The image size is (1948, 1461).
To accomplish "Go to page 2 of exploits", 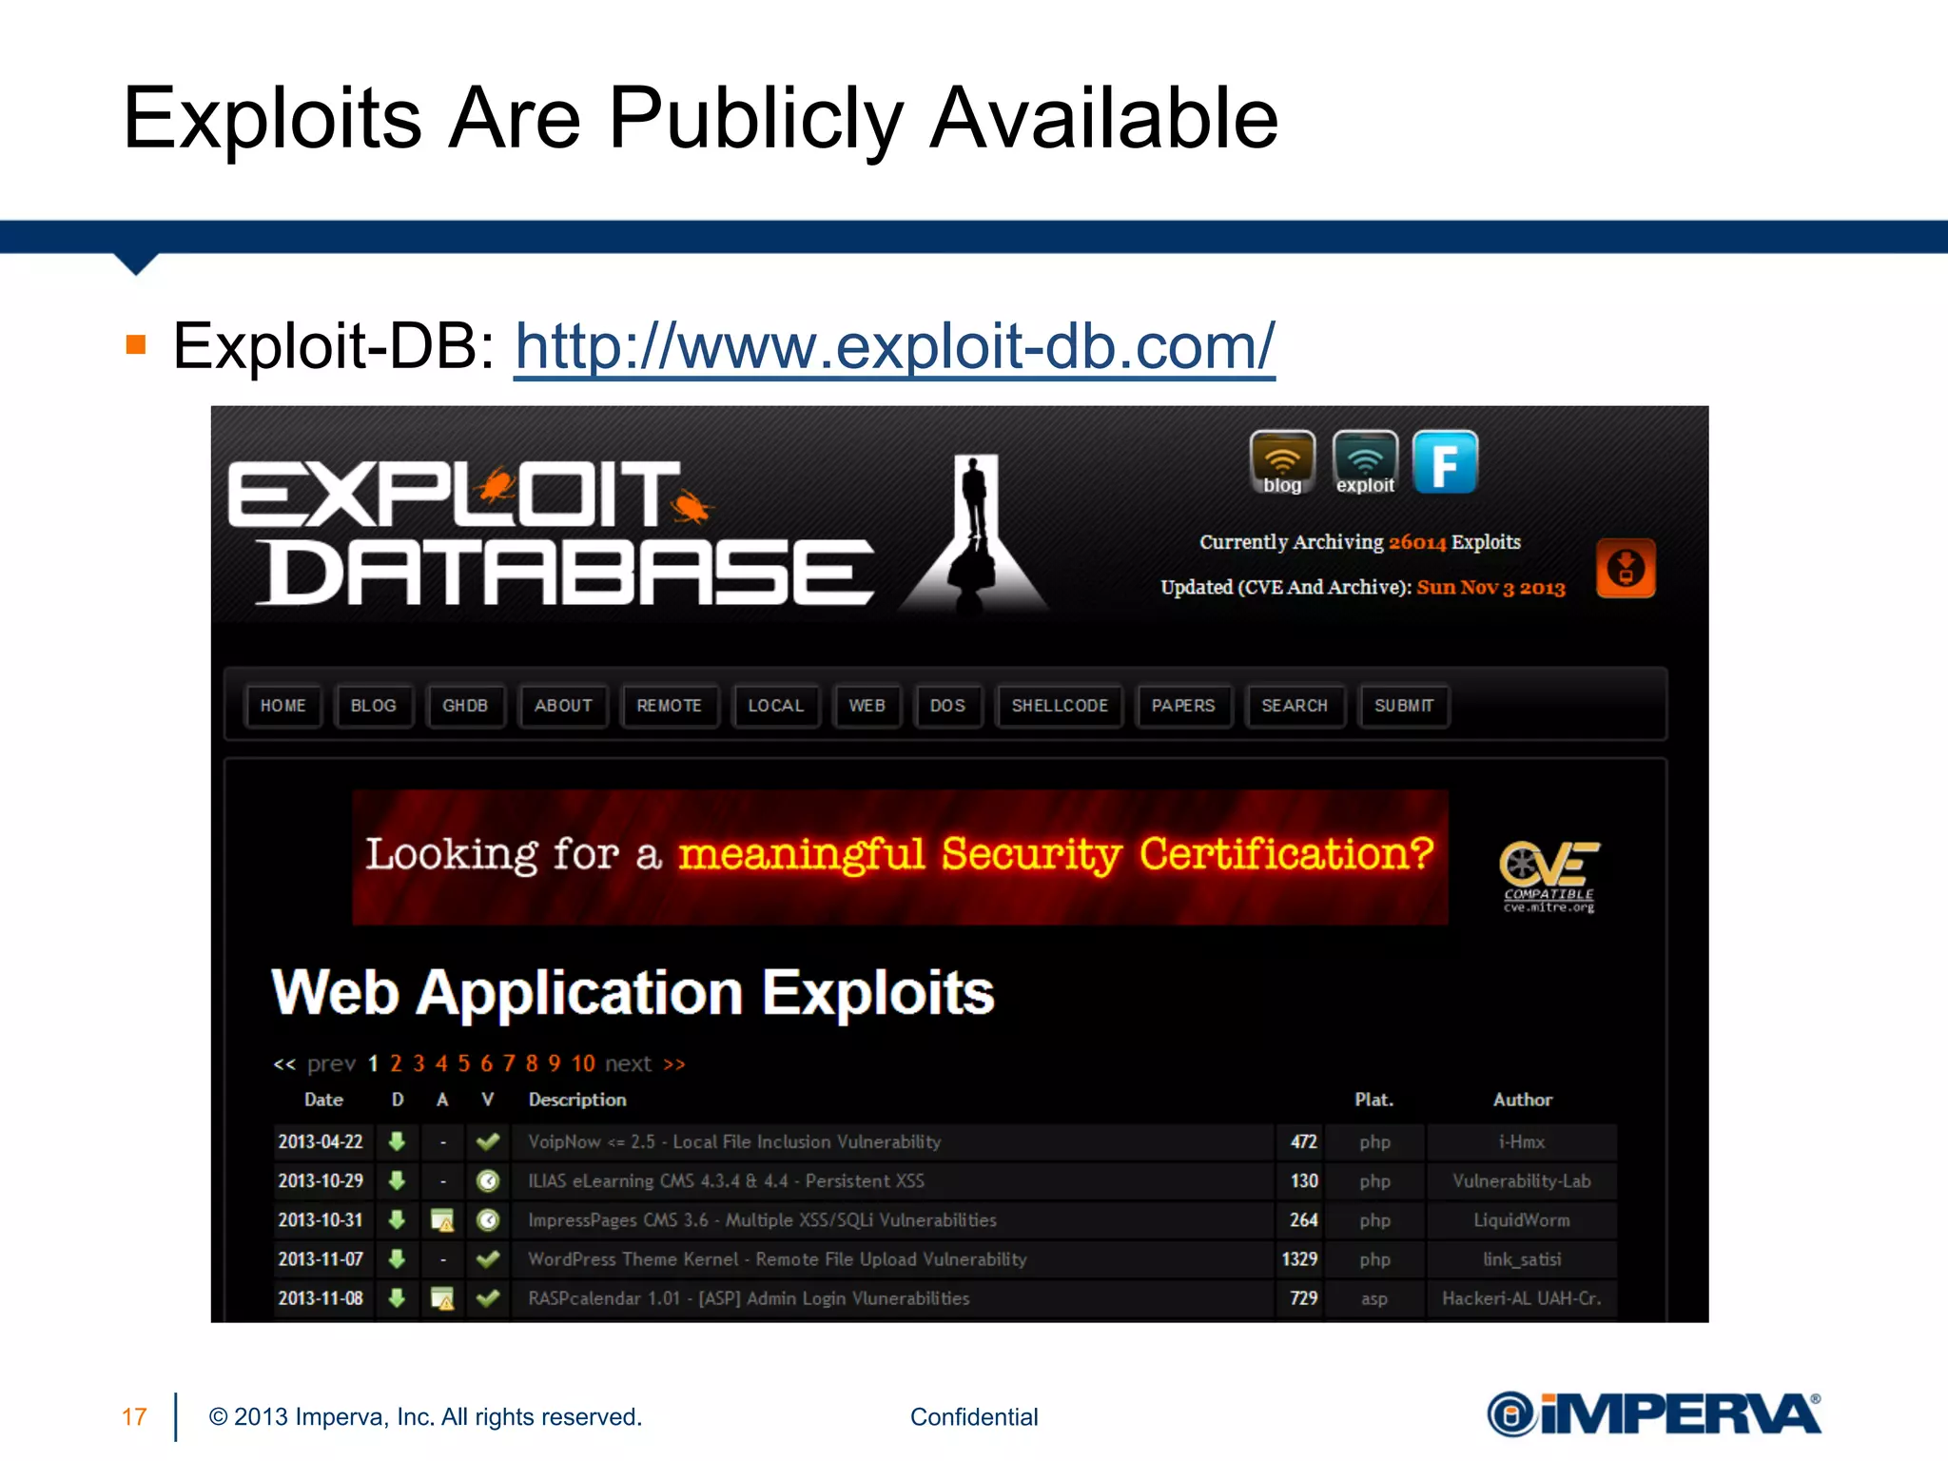I will tap(396, 1063).
